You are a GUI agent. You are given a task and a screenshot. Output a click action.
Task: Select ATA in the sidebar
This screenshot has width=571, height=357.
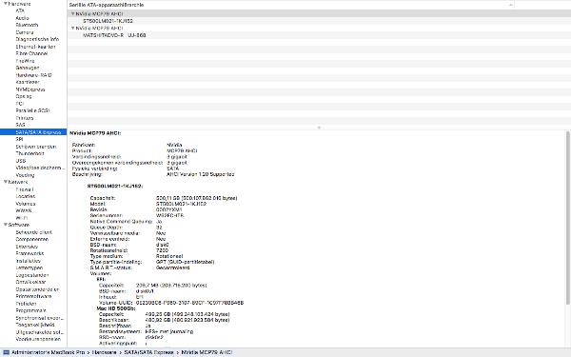coord(20,10)
